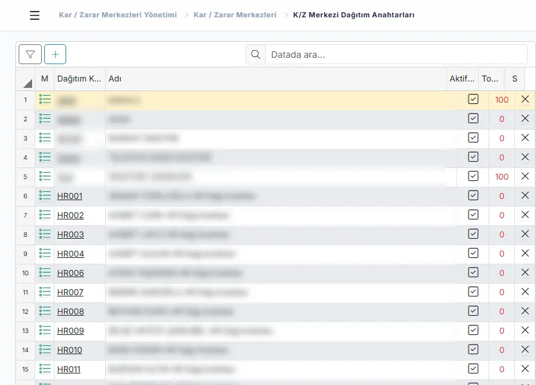Sort by the Dağıtım K... column header
The height and width of the screenshot is (385, 536).
pos(80,79)
